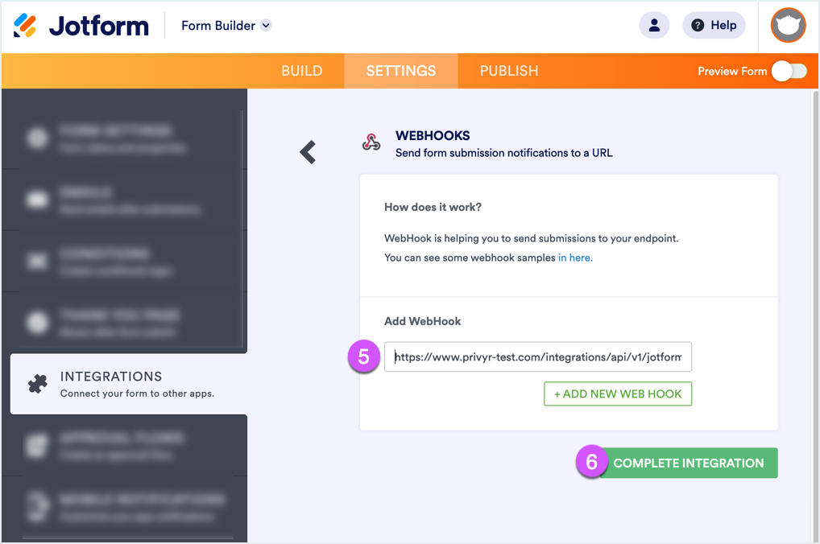Toggle the Preview Form switch
Image resolution: width=820 pixels, height=544 pixels.
(x=789, y=71)
